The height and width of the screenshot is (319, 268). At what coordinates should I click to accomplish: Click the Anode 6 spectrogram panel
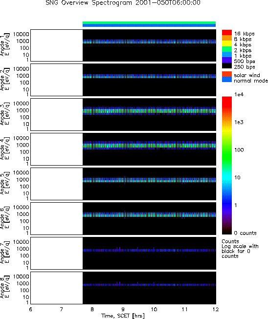tap(123, 218)
